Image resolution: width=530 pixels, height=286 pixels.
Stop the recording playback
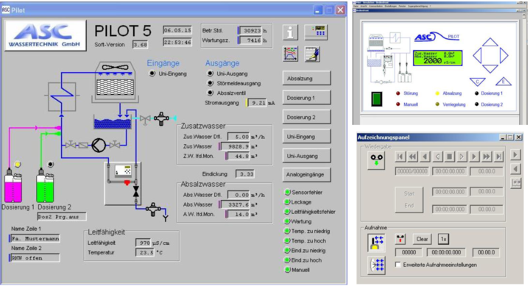pos(449,157)
